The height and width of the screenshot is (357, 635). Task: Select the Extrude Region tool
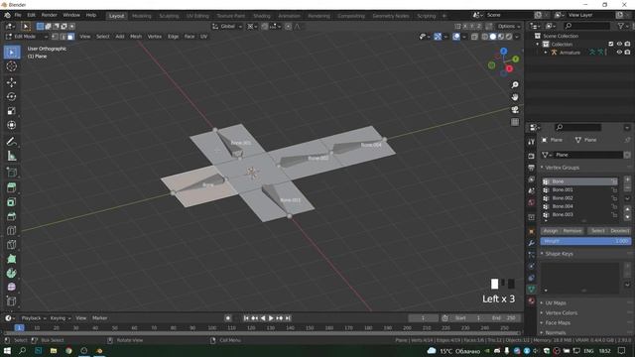point(11,187)
